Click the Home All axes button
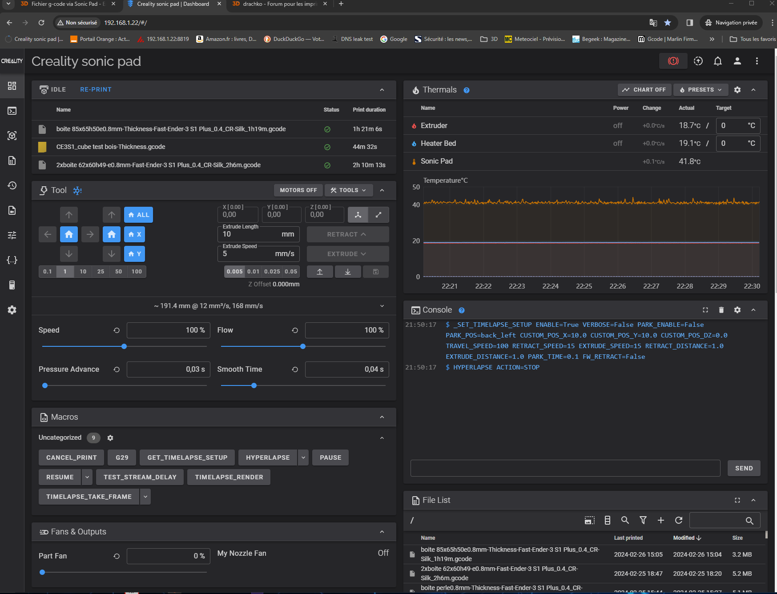This screenshot has height=594, width=777. pos(138,215)
